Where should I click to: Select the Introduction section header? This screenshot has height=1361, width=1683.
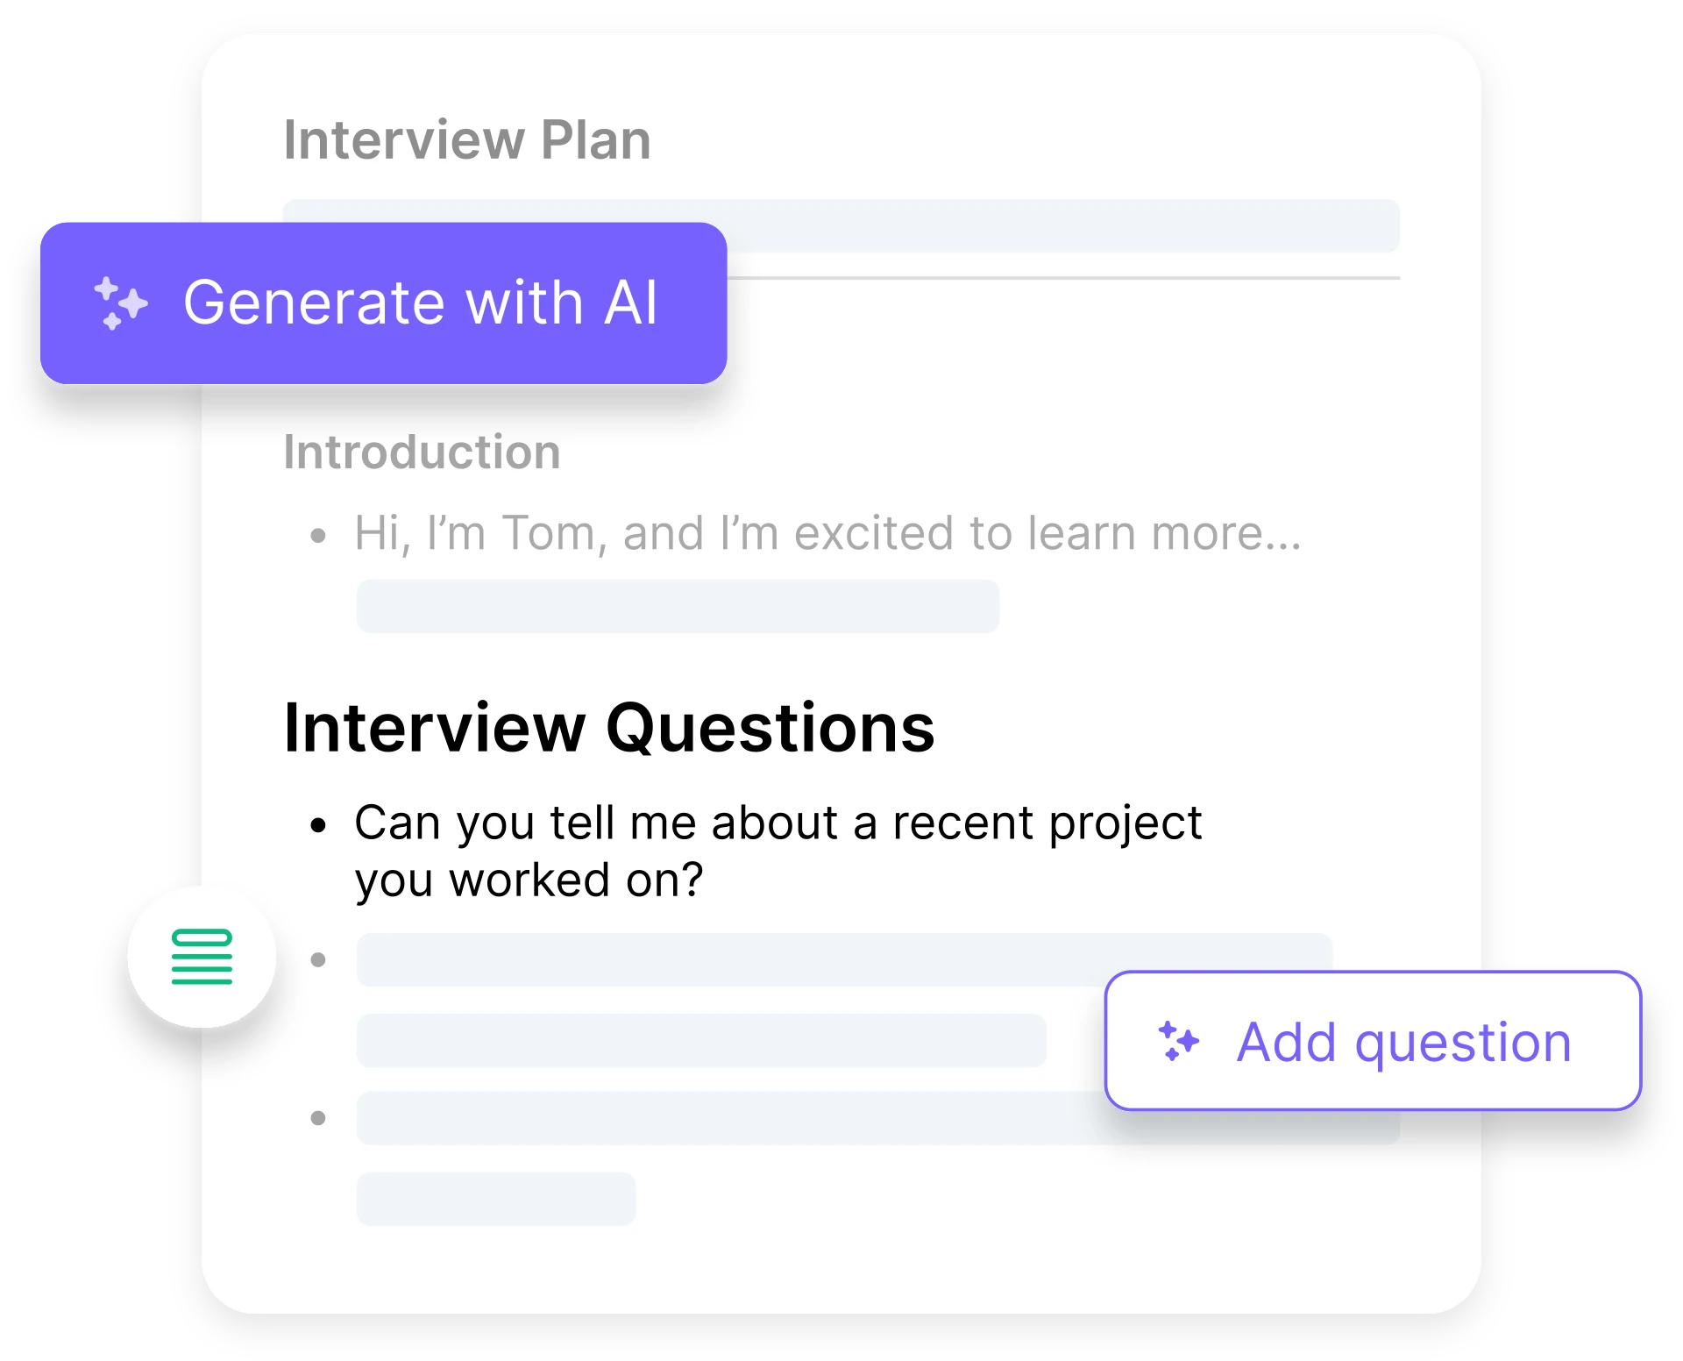point(422,452)
